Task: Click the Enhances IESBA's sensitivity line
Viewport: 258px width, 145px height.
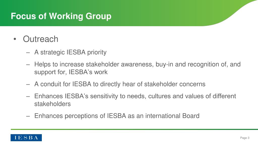Action: pos(135,96)
